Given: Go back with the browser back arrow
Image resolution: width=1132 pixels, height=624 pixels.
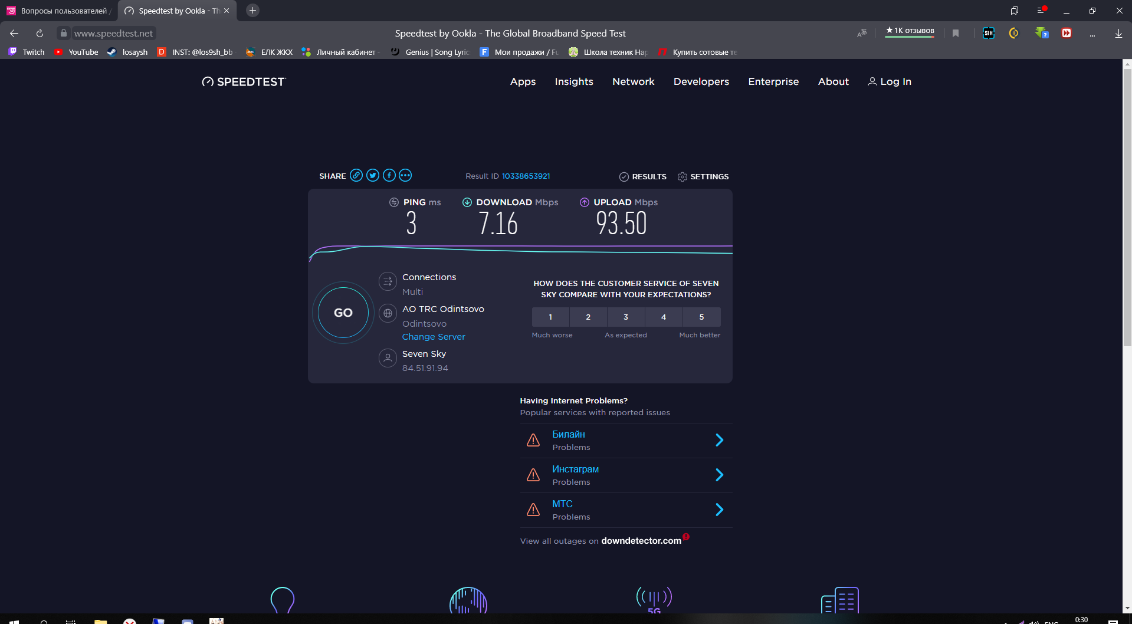Looking at the screenshot, I should pyautogui.click(x=14, y=34).
